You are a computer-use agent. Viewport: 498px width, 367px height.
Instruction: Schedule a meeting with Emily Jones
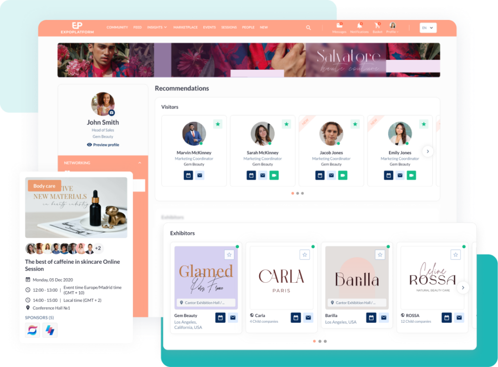pos(389,175)
